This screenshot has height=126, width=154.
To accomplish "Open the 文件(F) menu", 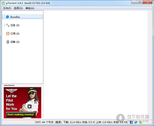I will 7,8.
